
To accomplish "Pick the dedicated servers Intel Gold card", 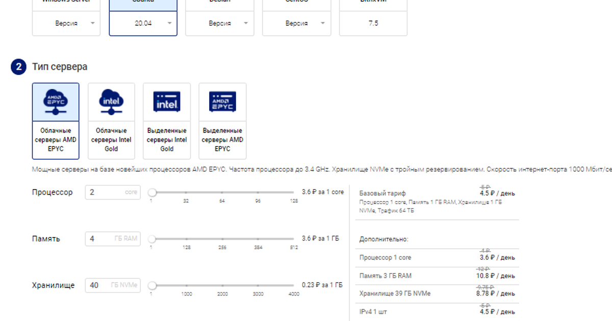I will pos(167,121).
